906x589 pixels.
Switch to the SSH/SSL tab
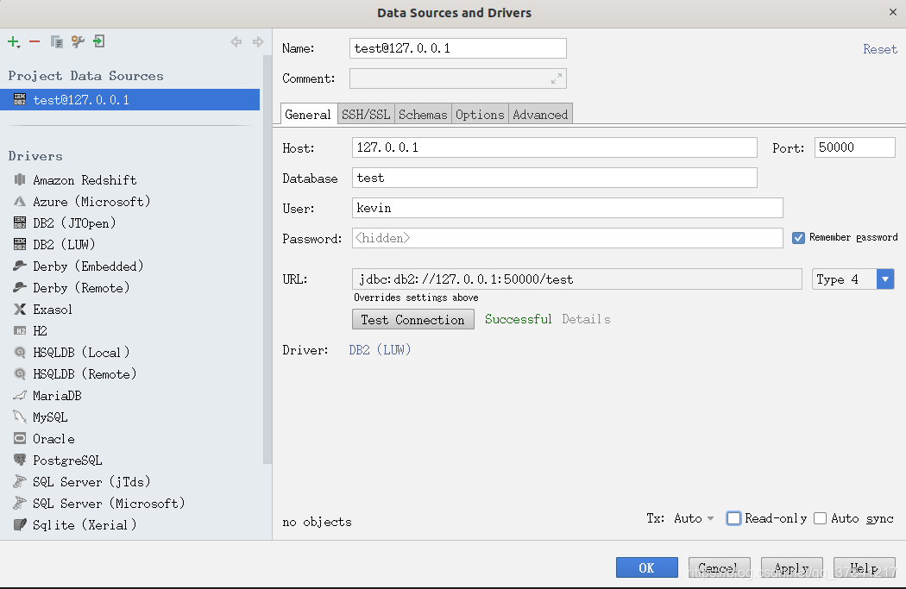366,115
